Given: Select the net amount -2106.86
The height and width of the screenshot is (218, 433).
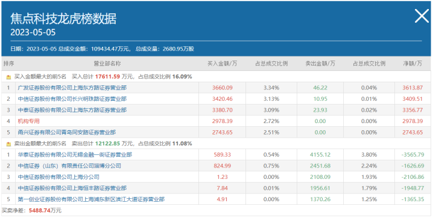Looking at the screenshot, I should [412, 177].
